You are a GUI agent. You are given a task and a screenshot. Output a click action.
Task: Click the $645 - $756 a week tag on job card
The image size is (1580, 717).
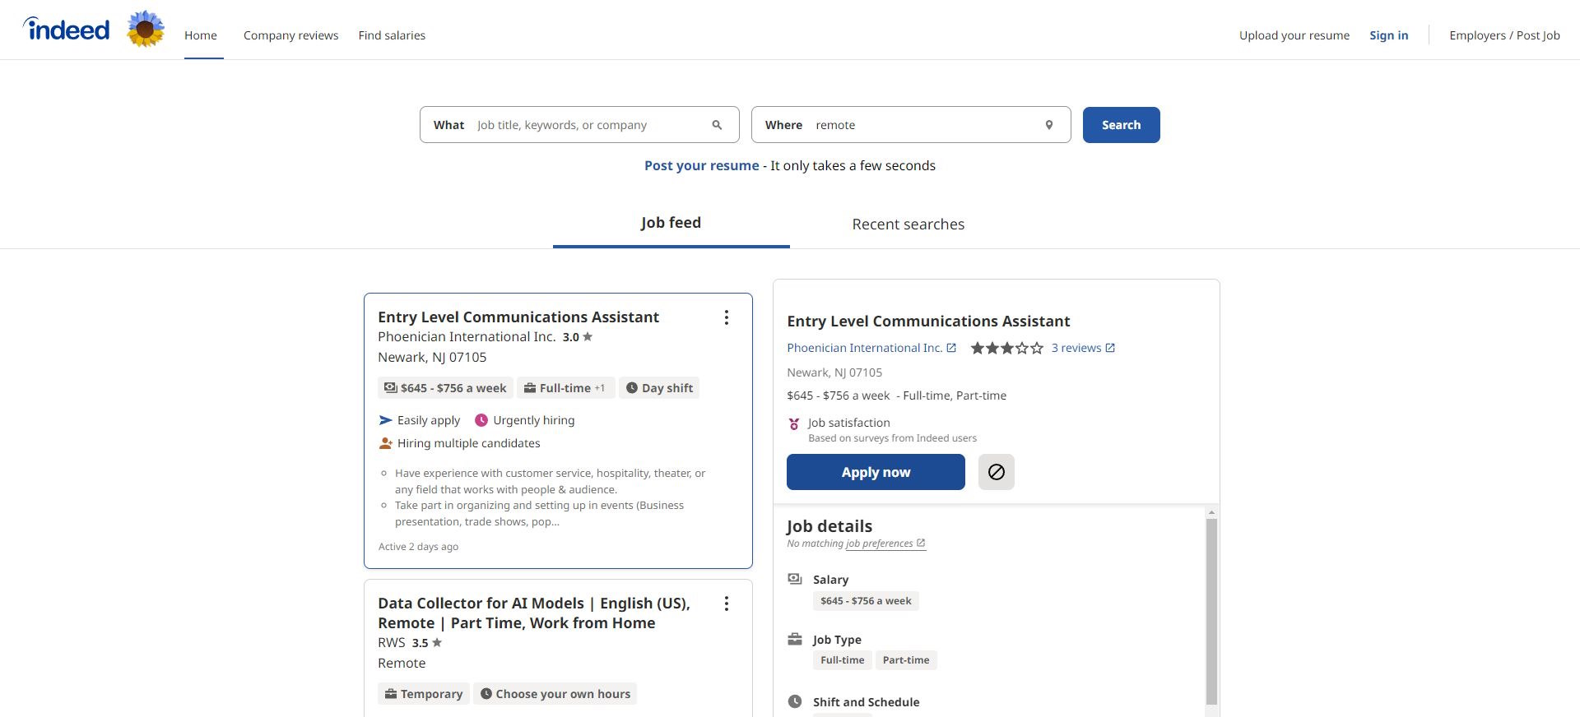(445, 388)
